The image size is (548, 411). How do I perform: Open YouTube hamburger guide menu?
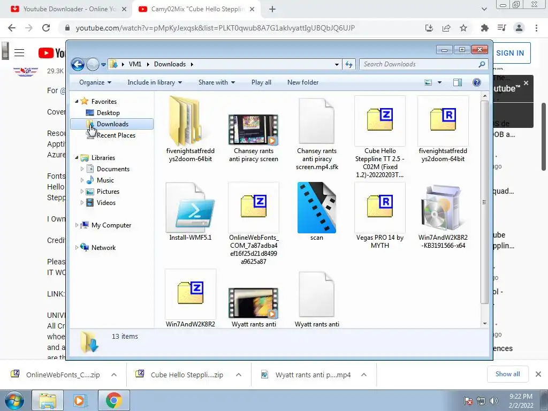tap(19, 53)
